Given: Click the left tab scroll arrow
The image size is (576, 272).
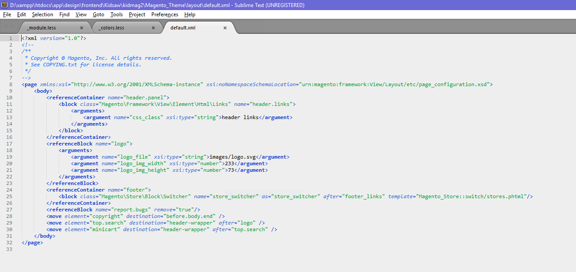Looking at the screenshot, I should [x=5, y=27].
